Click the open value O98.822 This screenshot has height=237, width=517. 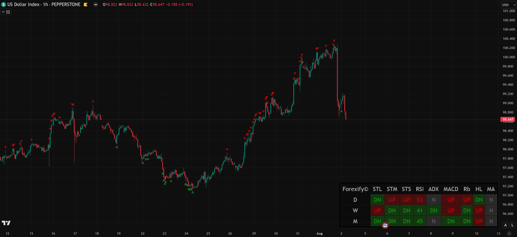[x=110, y=5]
